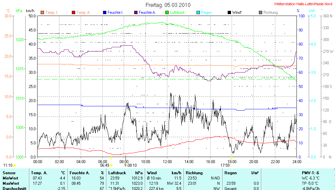Click the orange Temp. I. legend swatch
The width and height of the screenshot is (335, 190).
pos(42,12)
